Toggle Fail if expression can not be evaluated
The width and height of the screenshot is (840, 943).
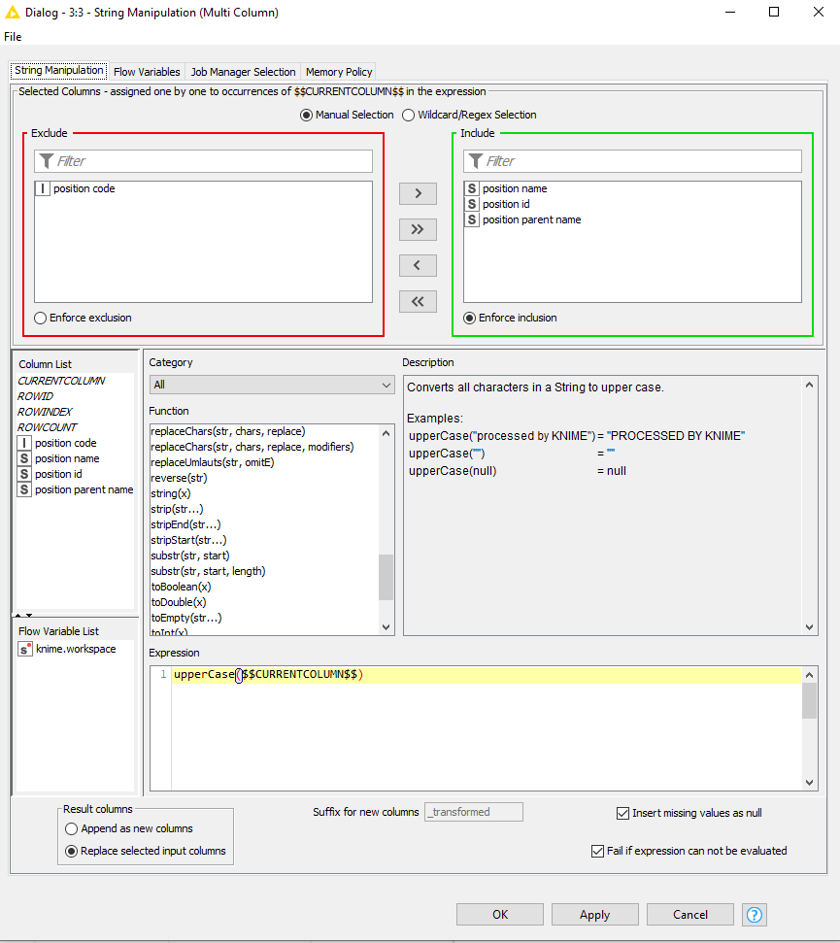point(597,851)
